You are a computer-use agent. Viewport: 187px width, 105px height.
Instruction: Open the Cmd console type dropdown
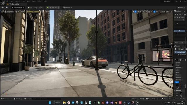[27, 99]
